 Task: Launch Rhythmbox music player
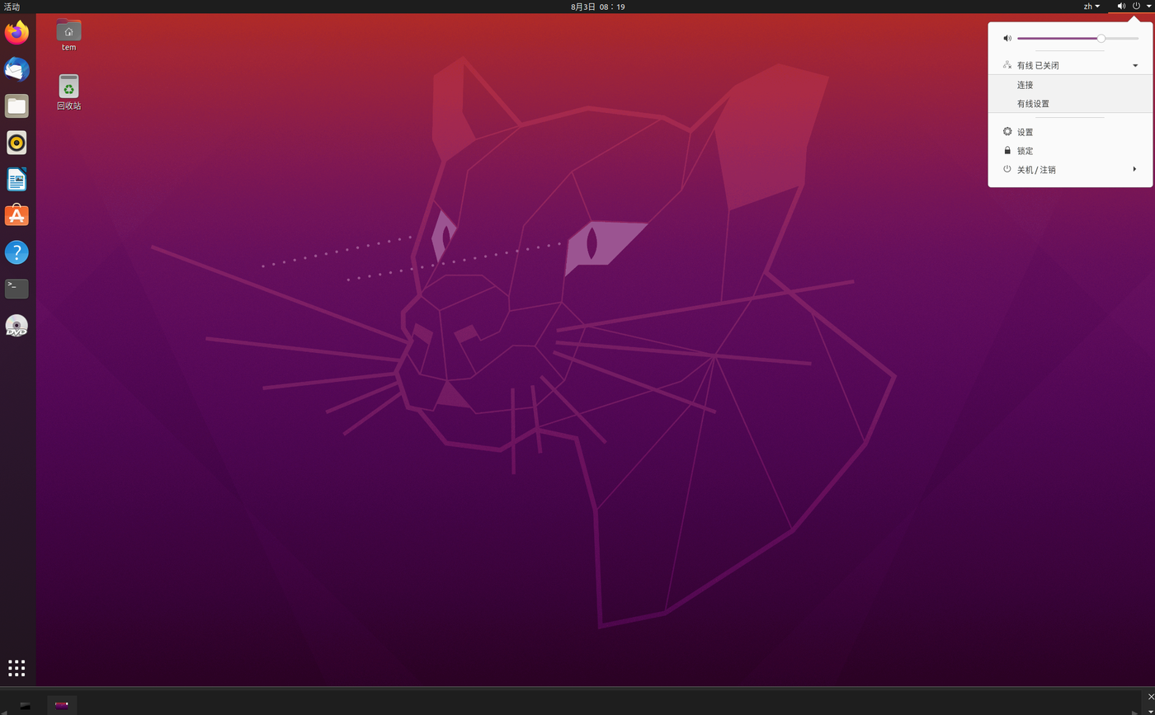point(16,143)
